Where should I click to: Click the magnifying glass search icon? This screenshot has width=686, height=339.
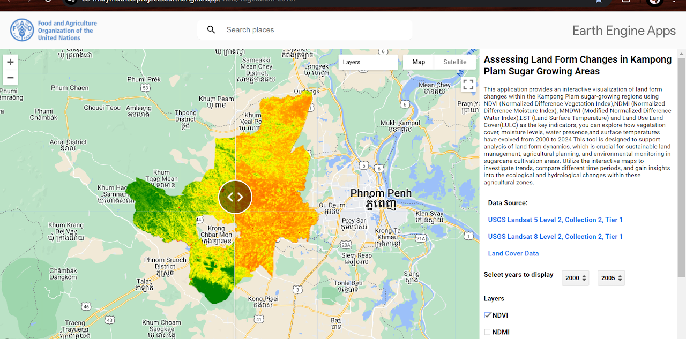(211, 30)
